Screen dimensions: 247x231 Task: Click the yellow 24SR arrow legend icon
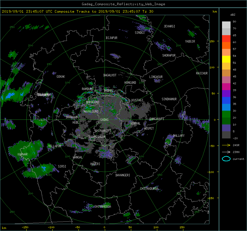pos(226,145)
